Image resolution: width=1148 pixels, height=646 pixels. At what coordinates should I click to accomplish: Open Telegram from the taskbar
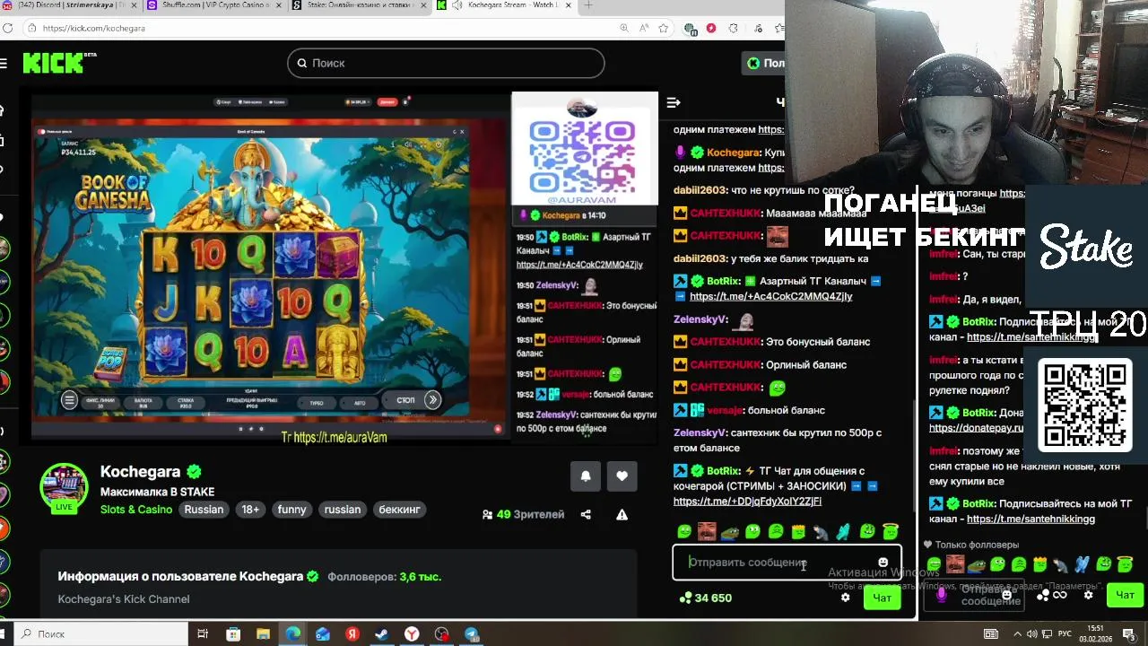[472, 634]
